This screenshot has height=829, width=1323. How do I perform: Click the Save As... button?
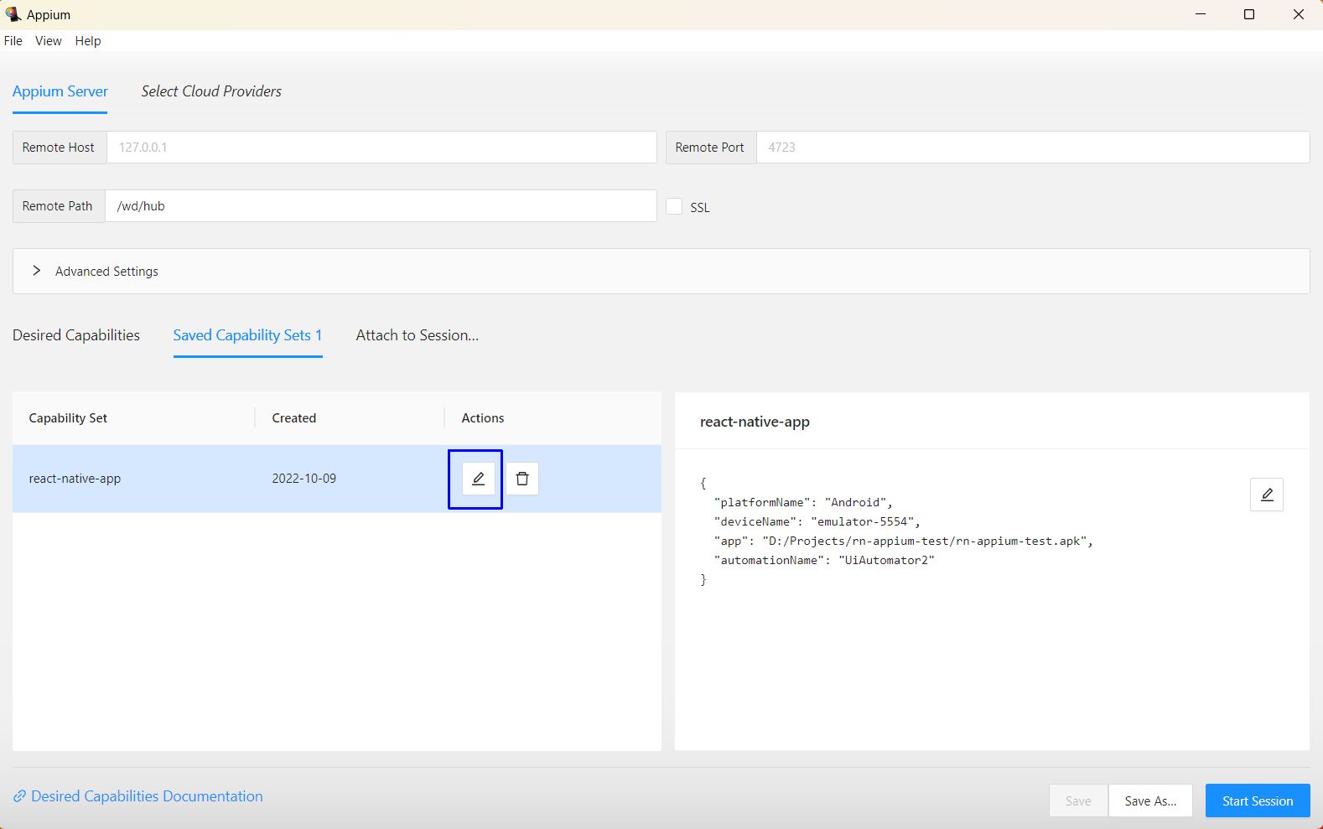pos(1150,801)
